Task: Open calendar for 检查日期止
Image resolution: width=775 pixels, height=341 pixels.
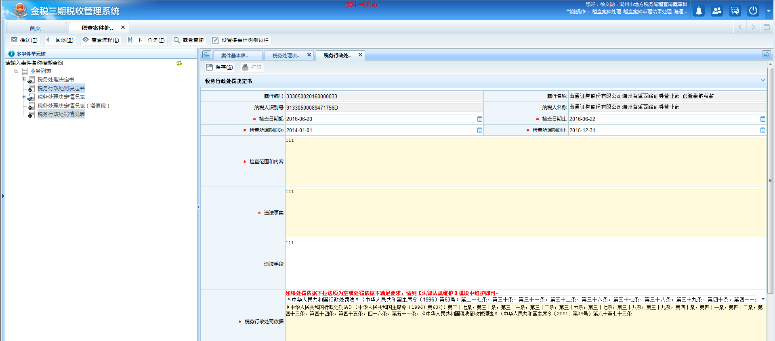Action: pos(763,119)
